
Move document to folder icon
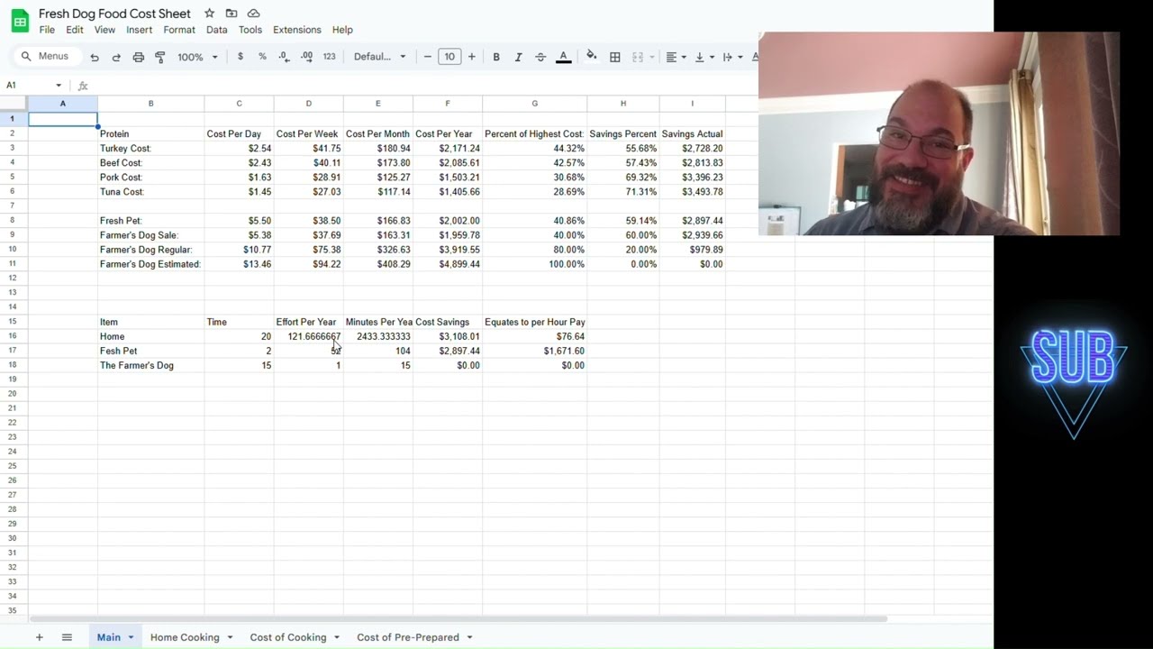pos(232,14)
